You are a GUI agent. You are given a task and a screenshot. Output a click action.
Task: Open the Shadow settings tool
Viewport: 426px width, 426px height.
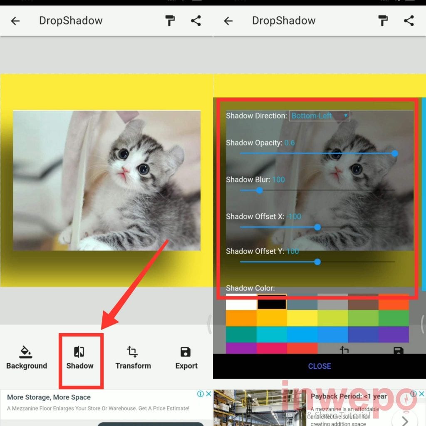pos(79,357)
